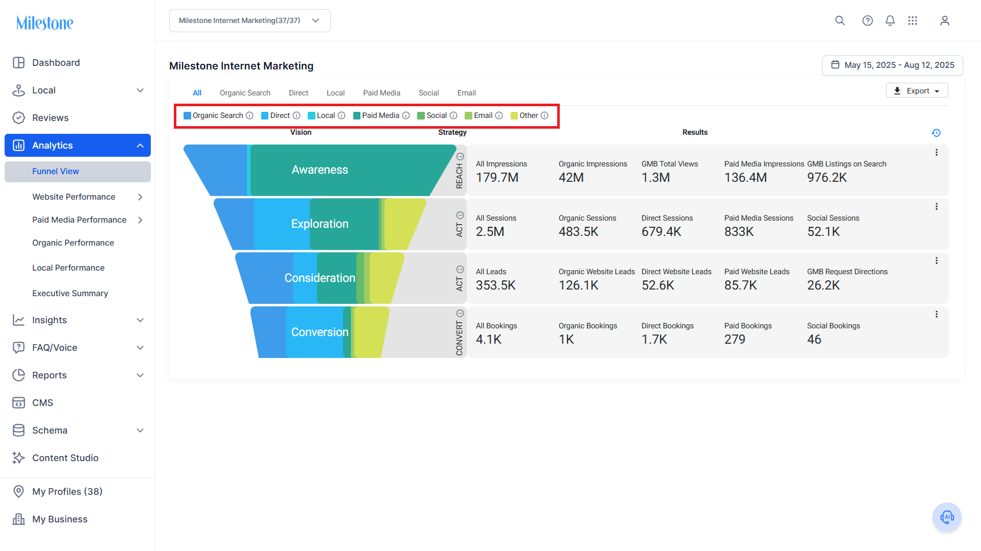
Task: Open the Awareness row three-dot menu
Action: tap(937, 152)
